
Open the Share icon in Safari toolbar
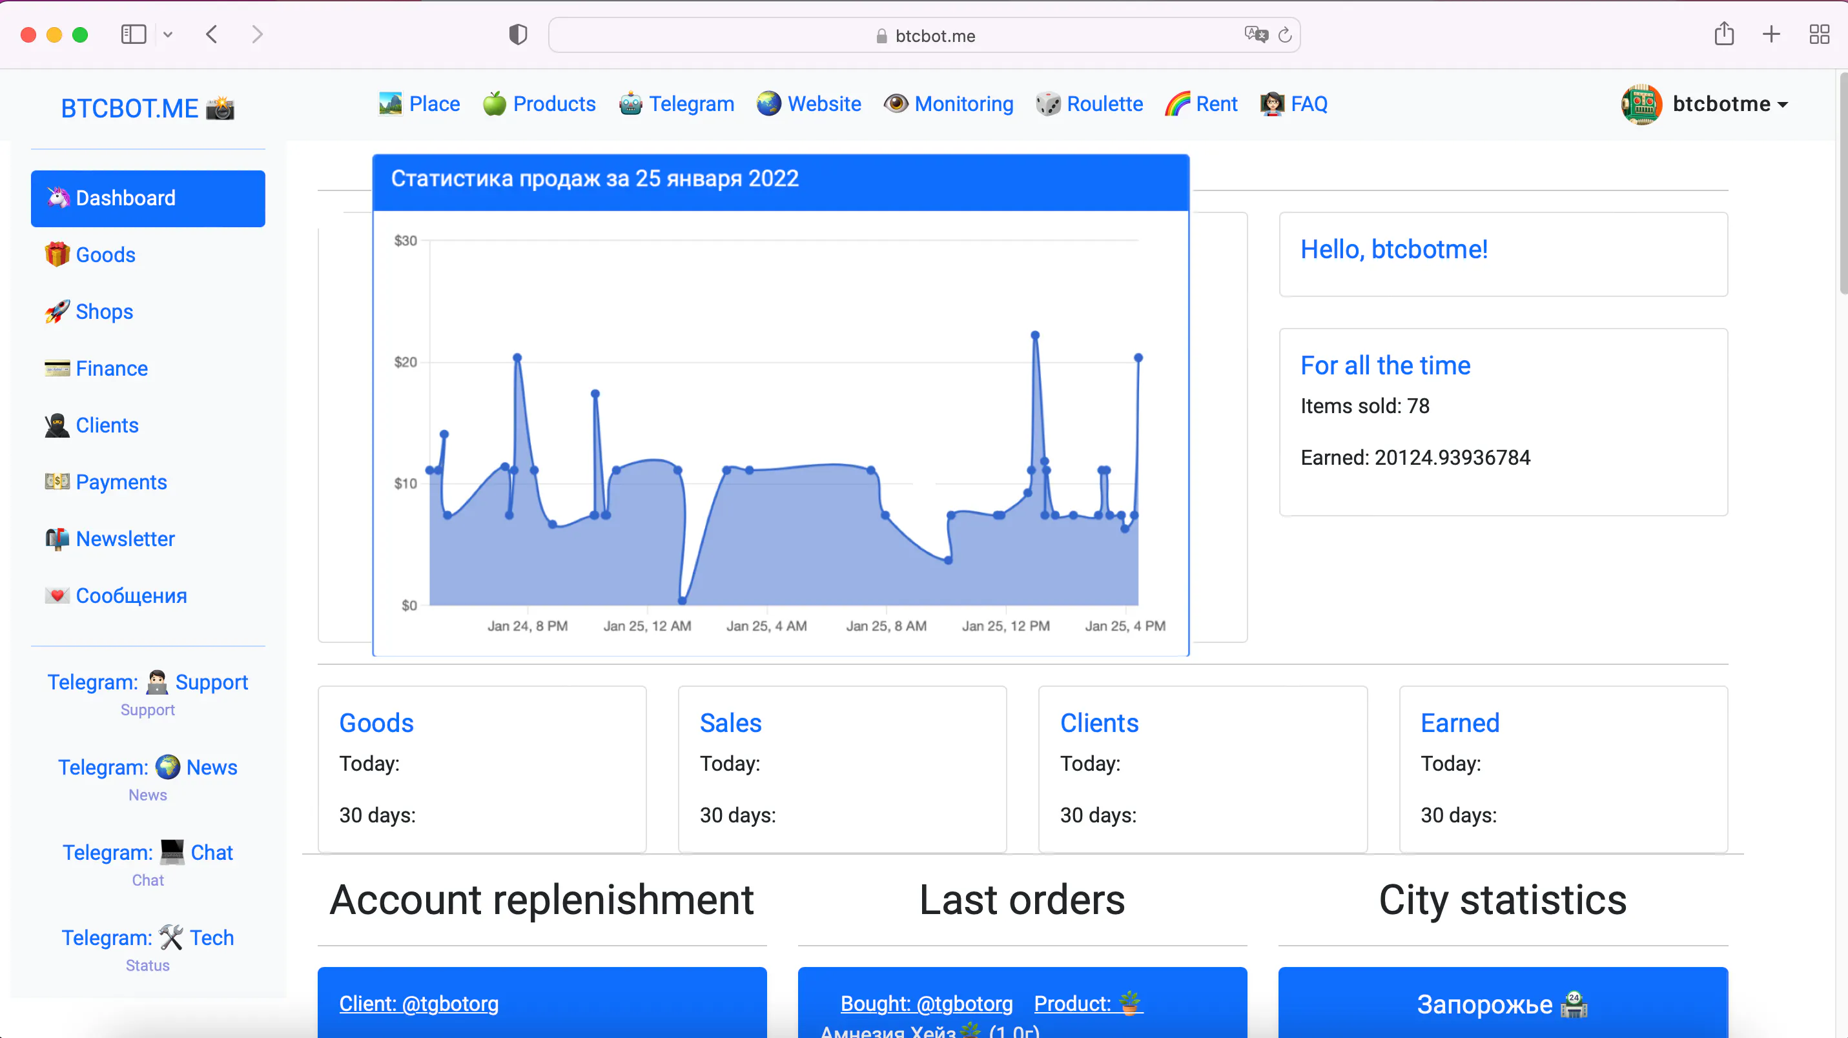pyautogui.click(x=1724, y=34)
